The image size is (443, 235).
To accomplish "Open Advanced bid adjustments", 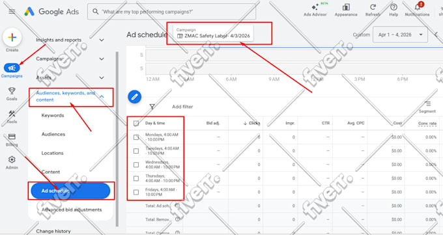I will click(72, 210).
